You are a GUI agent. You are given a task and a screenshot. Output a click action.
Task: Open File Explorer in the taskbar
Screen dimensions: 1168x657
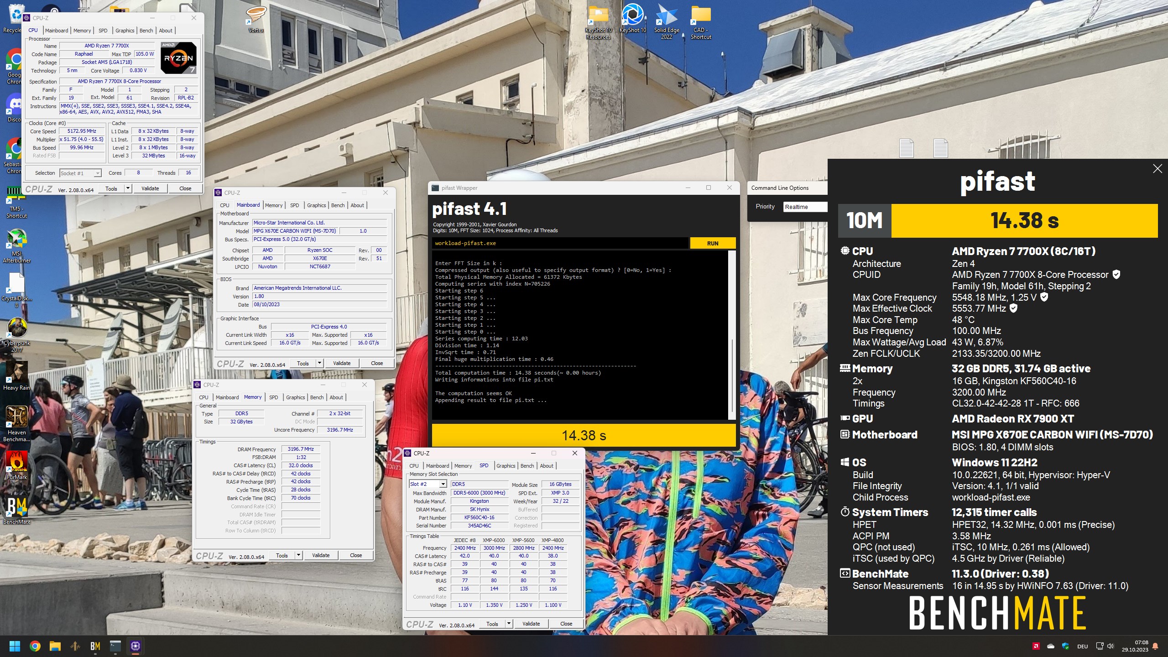[55, 646]
